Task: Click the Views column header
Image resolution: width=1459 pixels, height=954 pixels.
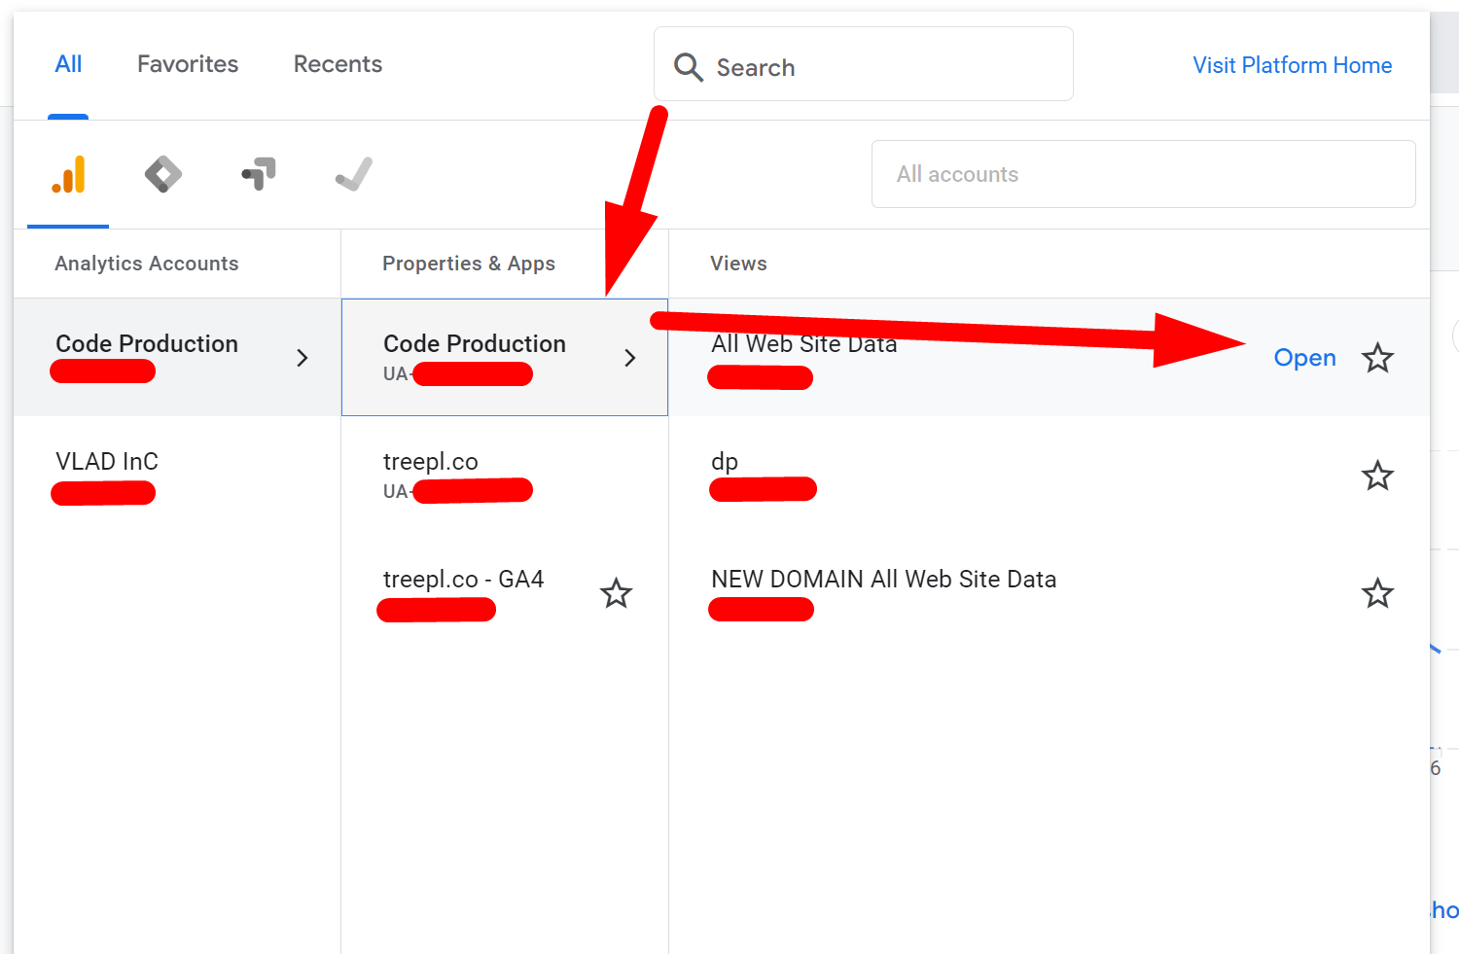Action: [x=738, y=264]
